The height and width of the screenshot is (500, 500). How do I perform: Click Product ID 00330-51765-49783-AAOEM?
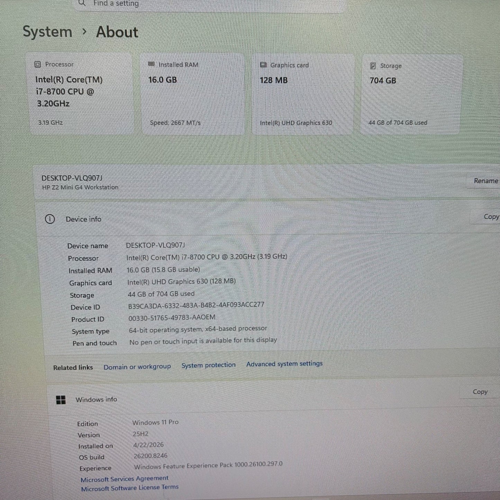(x=172, y=317)
